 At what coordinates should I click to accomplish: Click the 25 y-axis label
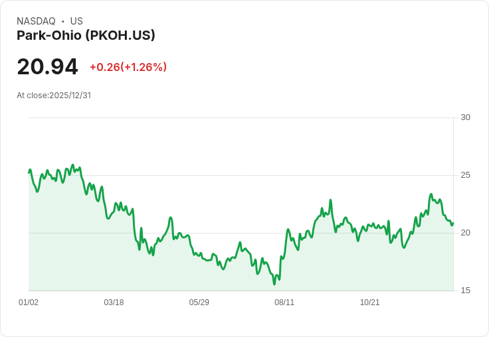[x=465, y=175]
